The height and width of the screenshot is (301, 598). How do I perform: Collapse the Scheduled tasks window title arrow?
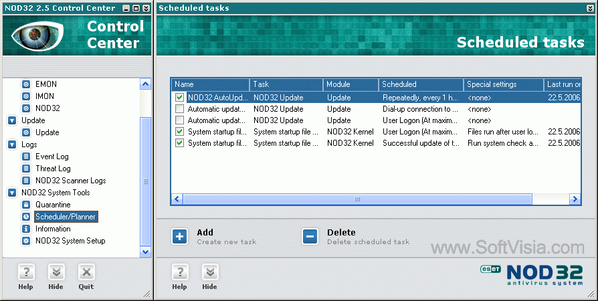pyautogui.click(x=590, y=8)
